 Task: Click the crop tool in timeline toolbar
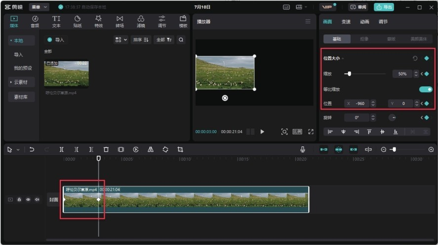180,149
